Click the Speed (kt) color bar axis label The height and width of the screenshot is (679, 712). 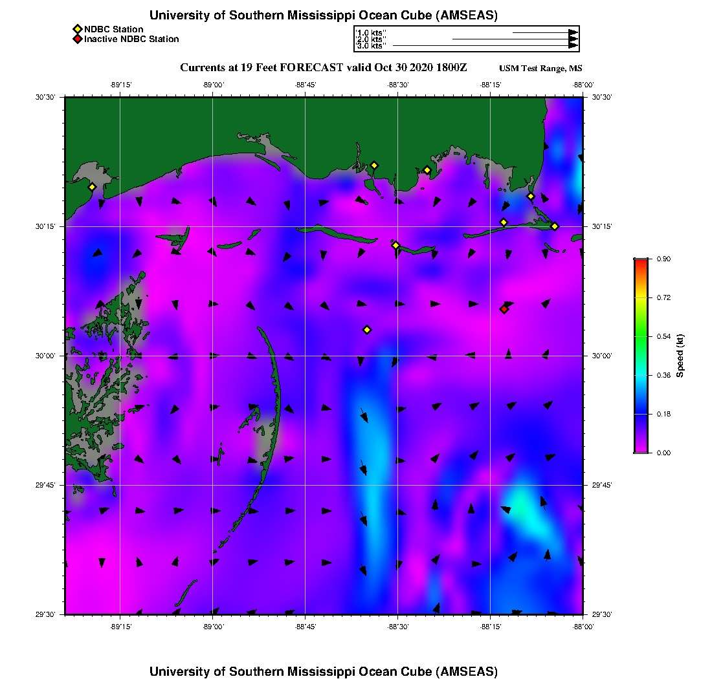coord(680,356)
